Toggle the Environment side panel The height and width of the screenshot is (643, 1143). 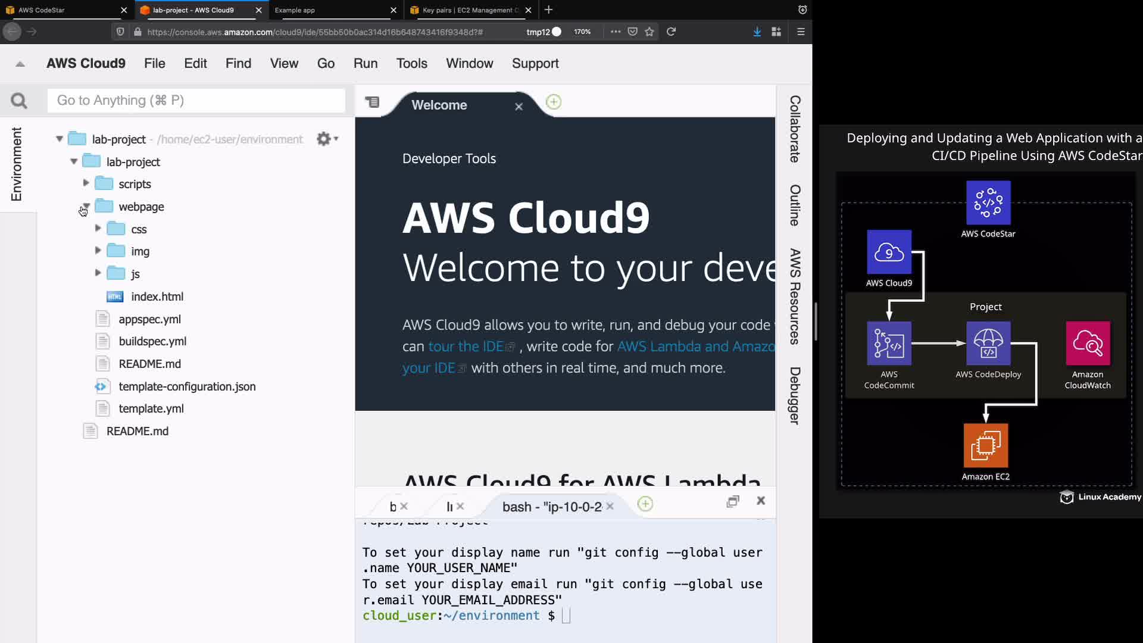tap(17, 164)
